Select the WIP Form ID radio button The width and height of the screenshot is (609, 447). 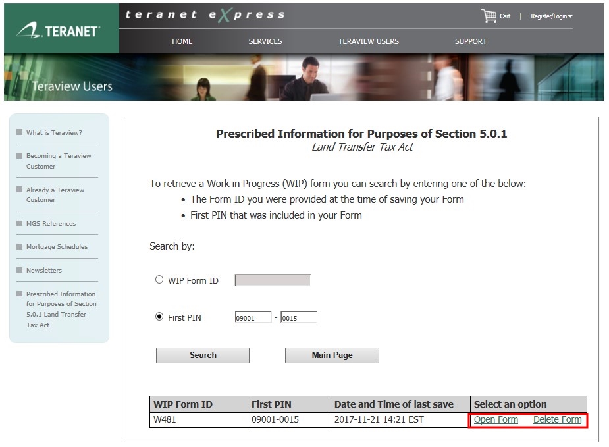click(x=159, y=280)
